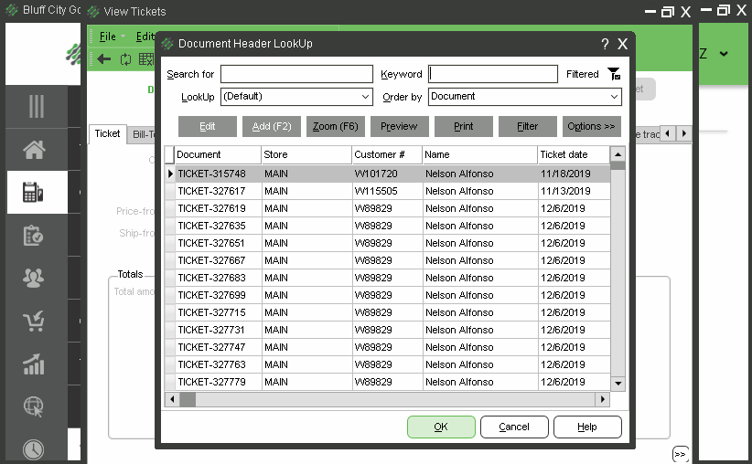This screenshot has width=752, height=464.
Task: Open the clipboard checklist sidebar icon
Action: pyautogui.click(x=33, y=235)
